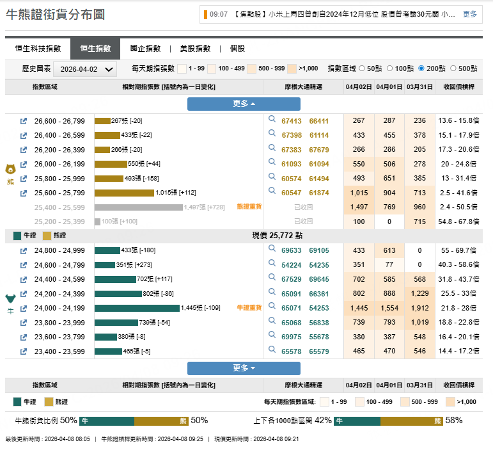Image resolution: width=493 pixels, height=452 pixels.
Task: Click search magnifier beside warrant 65071
Action: pyautogui.click(x=272, y=307)
